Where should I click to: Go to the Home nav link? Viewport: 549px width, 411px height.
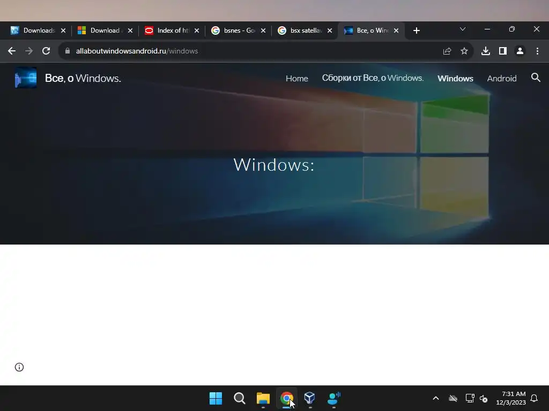click(x=297, y=78)
